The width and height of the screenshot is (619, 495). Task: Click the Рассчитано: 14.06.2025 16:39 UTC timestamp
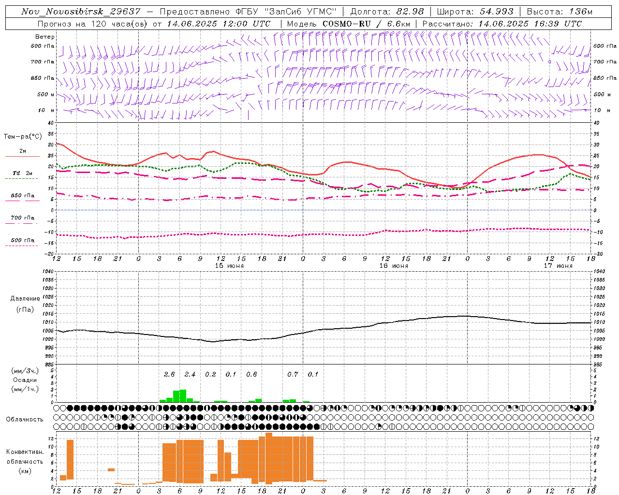click(x=502, y=24)
